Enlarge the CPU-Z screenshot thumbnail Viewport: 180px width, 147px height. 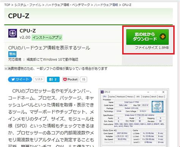134,118
